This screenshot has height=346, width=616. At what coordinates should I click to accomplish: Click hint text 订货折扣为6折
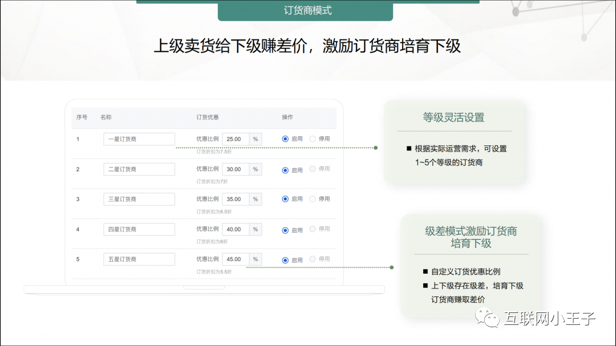point(212,242)
